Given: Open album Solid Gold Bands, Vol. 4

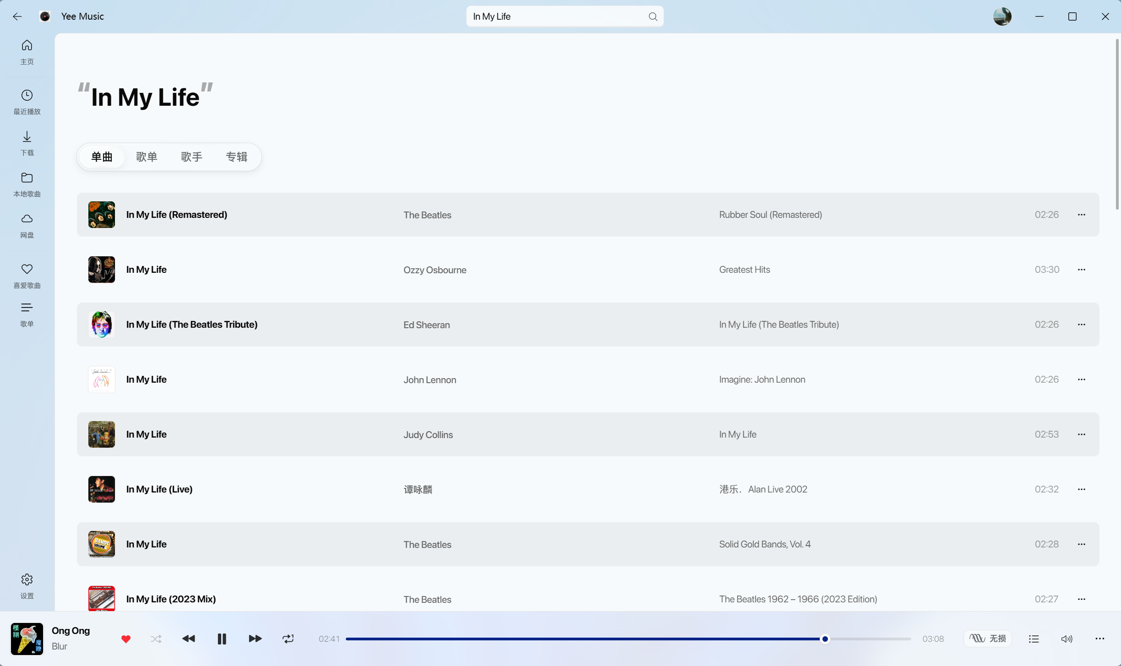Looking at the screenshot, I should pyautogui.click(x=765, y=544).
